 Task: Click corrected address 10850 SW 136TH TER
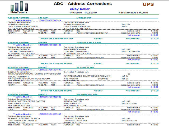tap(76, 120)
